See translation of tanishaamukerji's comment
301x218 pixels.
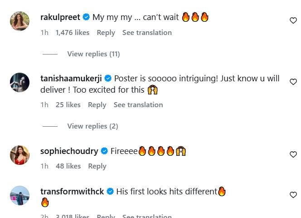138,105
